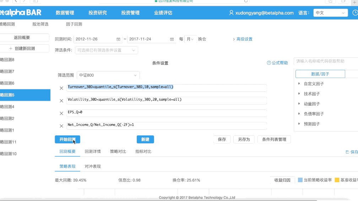Open start date calendar picker icon

click(118, 39)
